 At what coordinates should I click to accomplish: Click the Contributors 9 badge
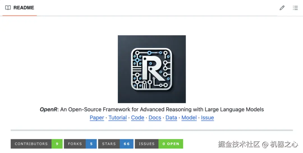36,144
